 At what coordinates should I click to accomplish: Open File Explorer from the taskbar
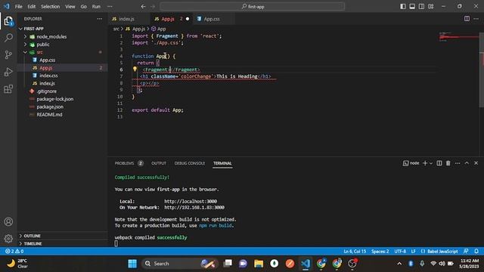[259, 264]
